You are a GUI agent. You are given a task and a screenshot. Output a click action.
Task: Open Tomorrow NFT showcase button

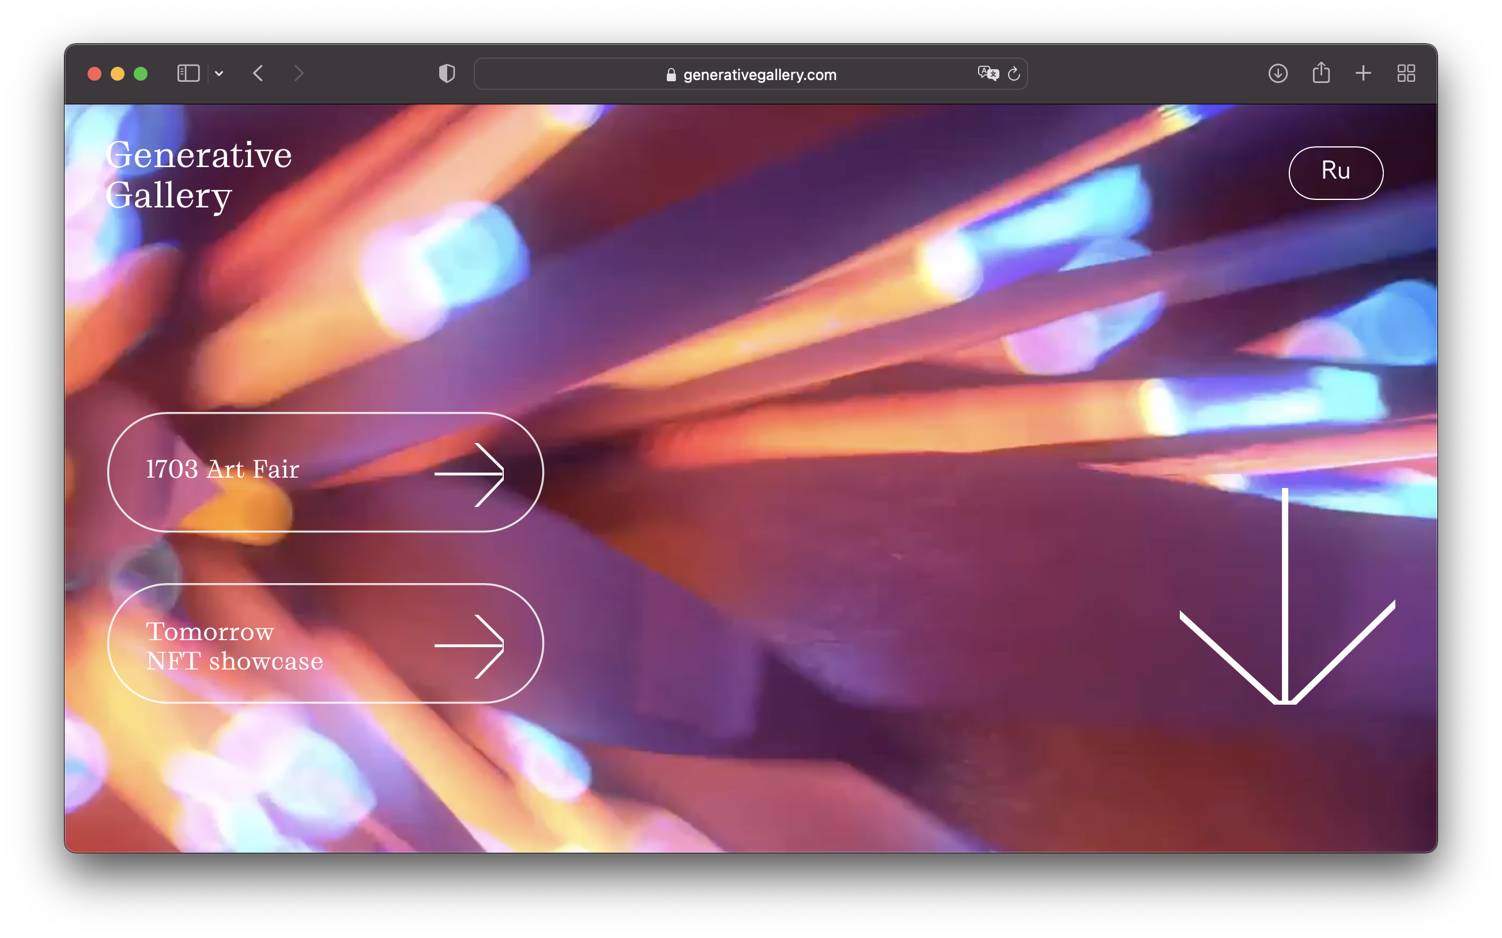tap(326, 644)
